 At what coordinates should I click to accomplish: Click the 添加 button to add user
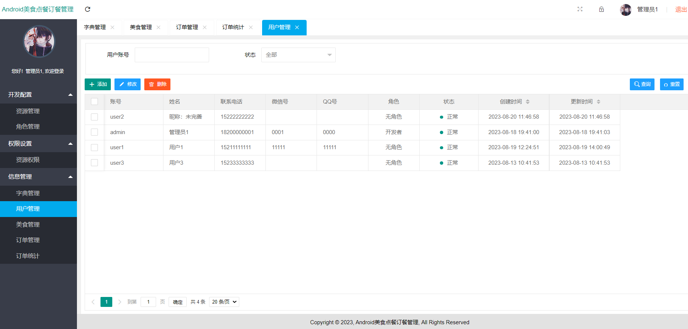click(x=98, y=84)
